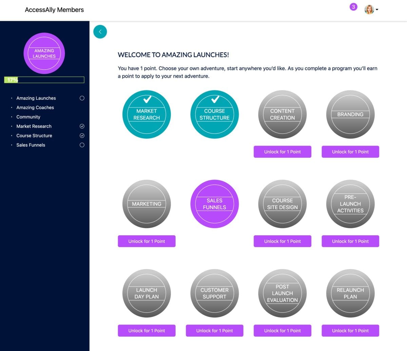The width and height of the screenshot is (407, 351).
Task: Click the Pre-Launch Activities circle
Action: click(x=350, y=204)
